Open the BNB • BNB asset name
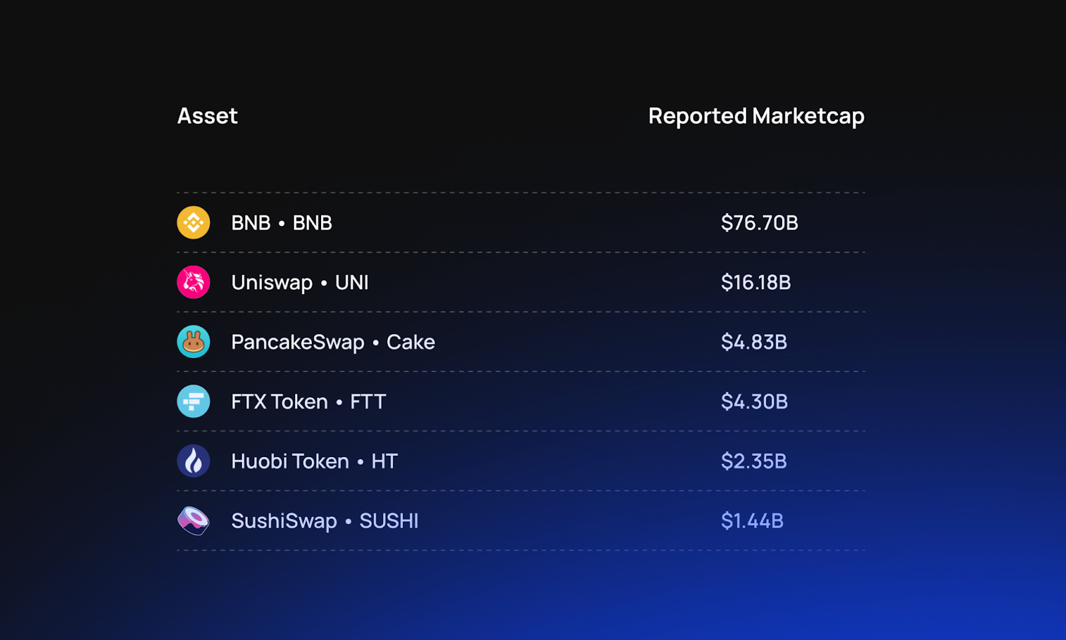 [x=281, y=223]
